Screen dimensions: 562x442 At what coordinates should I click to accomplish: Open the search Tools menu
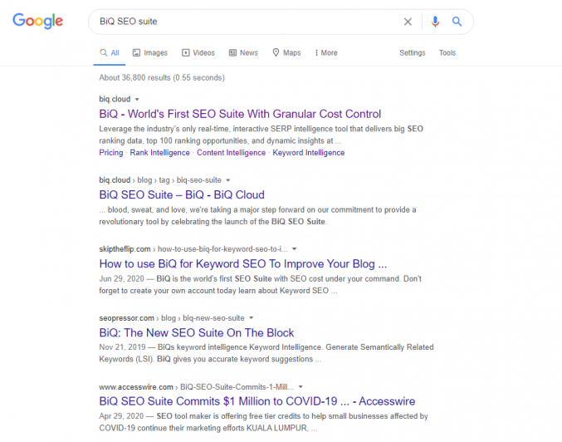447,52
